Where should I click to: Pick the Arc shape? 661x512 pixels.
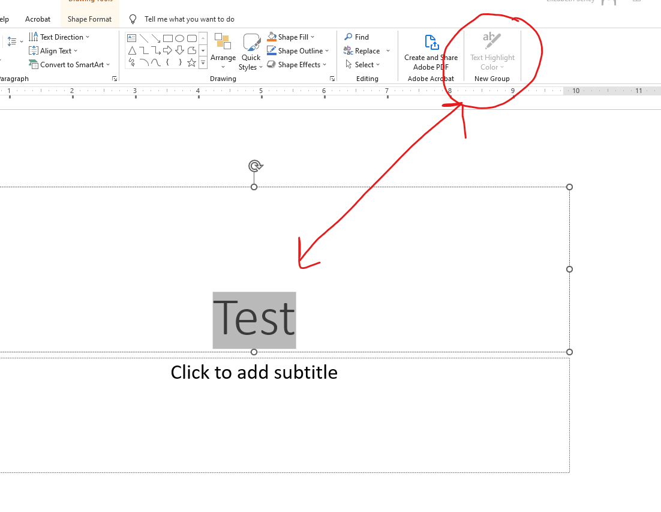point(144,63)
